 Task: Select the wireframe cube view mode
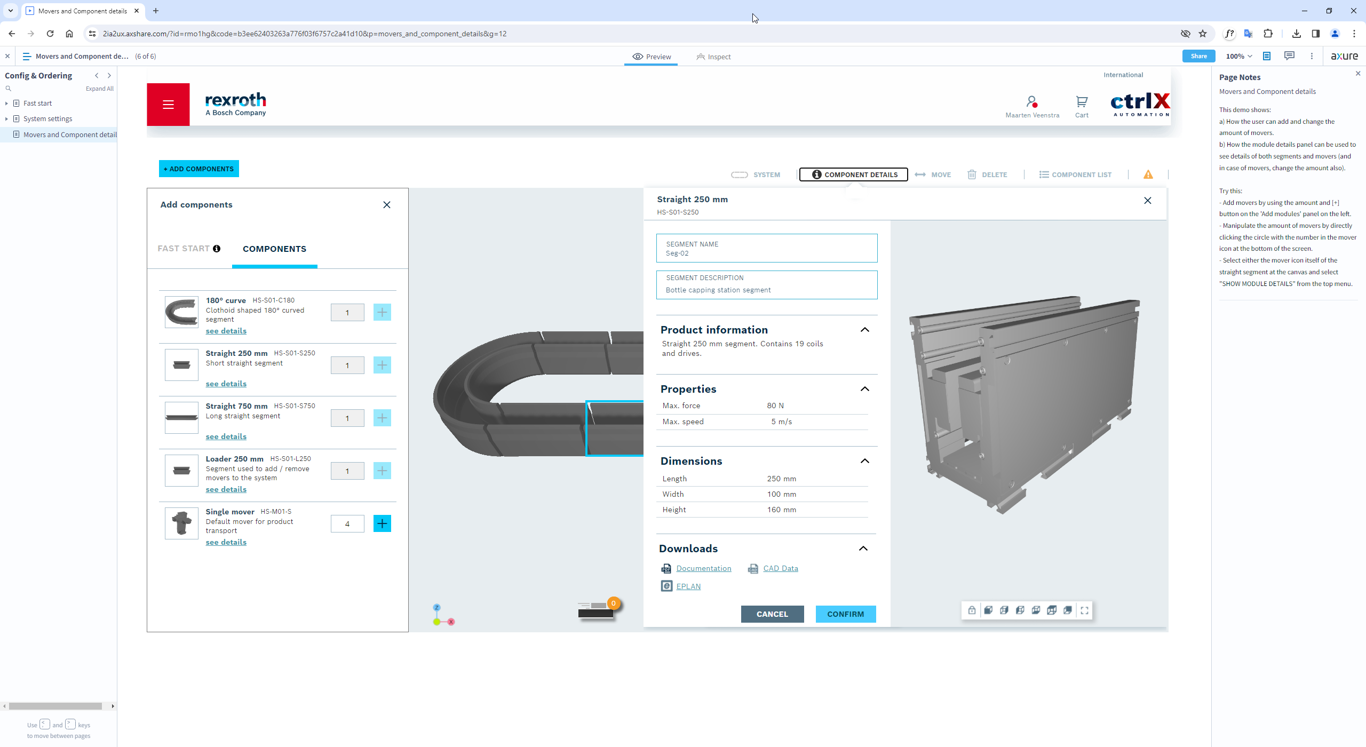[x=1004, y=610]
